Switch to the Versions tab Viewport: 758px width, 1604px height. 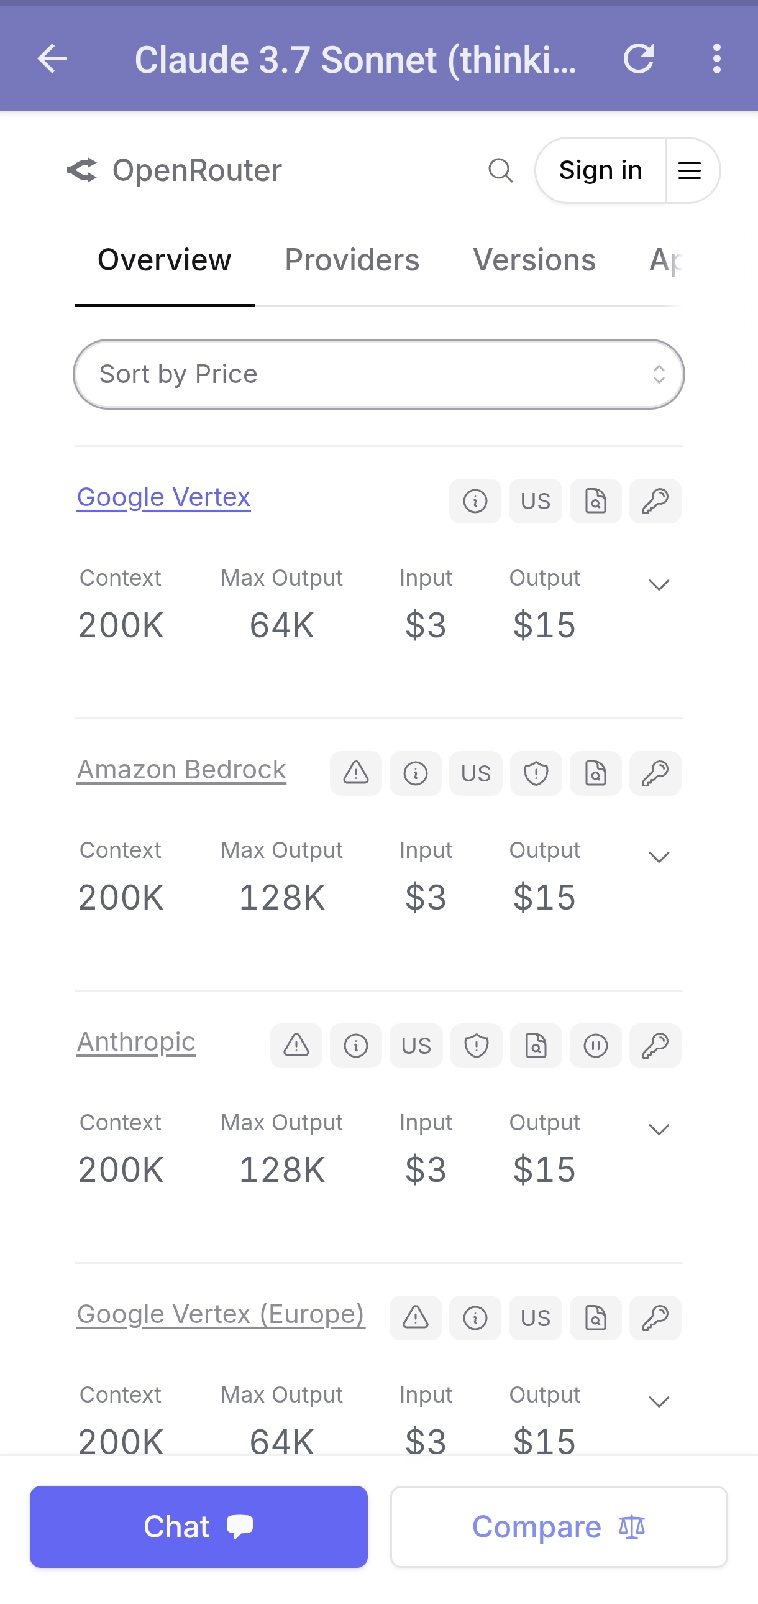[x=534, y=260]
